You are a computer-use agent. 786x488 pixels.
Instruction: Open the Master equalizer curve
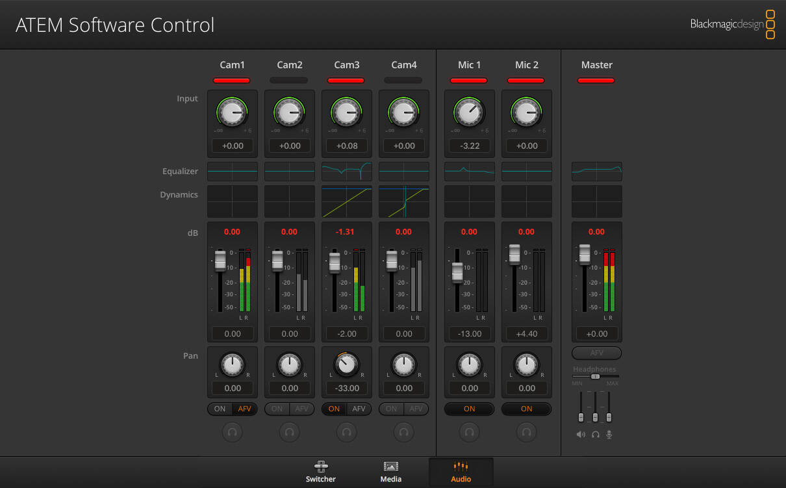(597, 172)
